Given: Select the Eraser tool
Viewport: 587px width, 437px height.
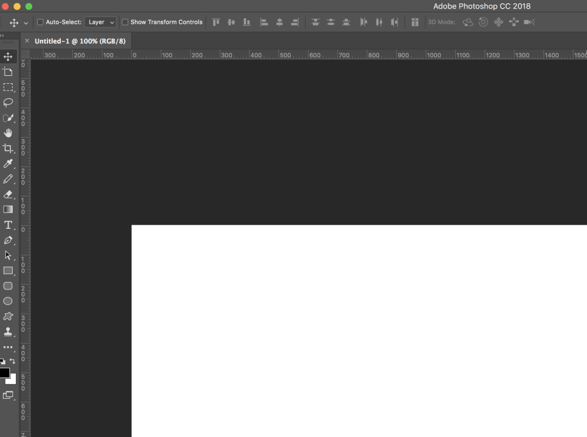Looking at the screenshot, I should (x=8, y=194).
